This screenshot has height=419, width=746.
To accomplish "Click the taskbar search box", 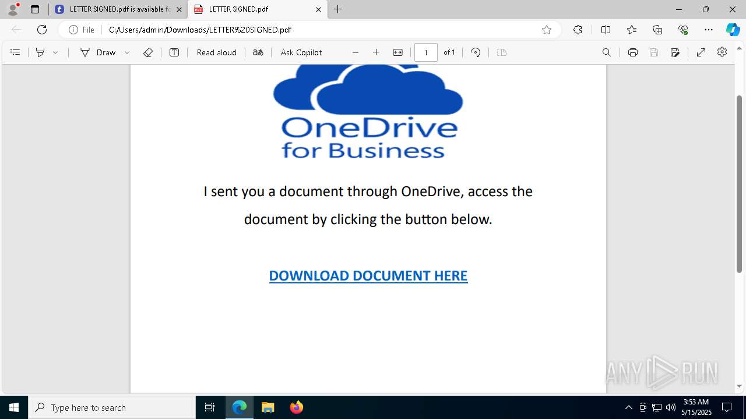I will tap(112, 407).
